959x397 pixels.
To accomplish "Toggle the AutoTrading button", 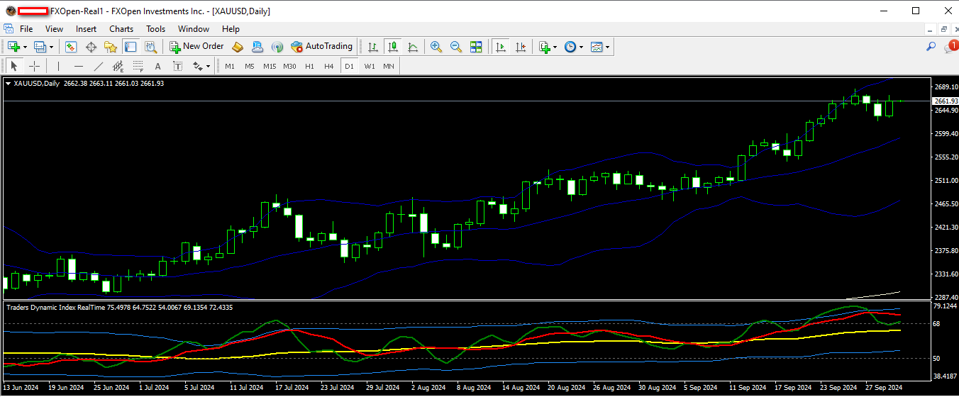I will (x=321, y=47).
